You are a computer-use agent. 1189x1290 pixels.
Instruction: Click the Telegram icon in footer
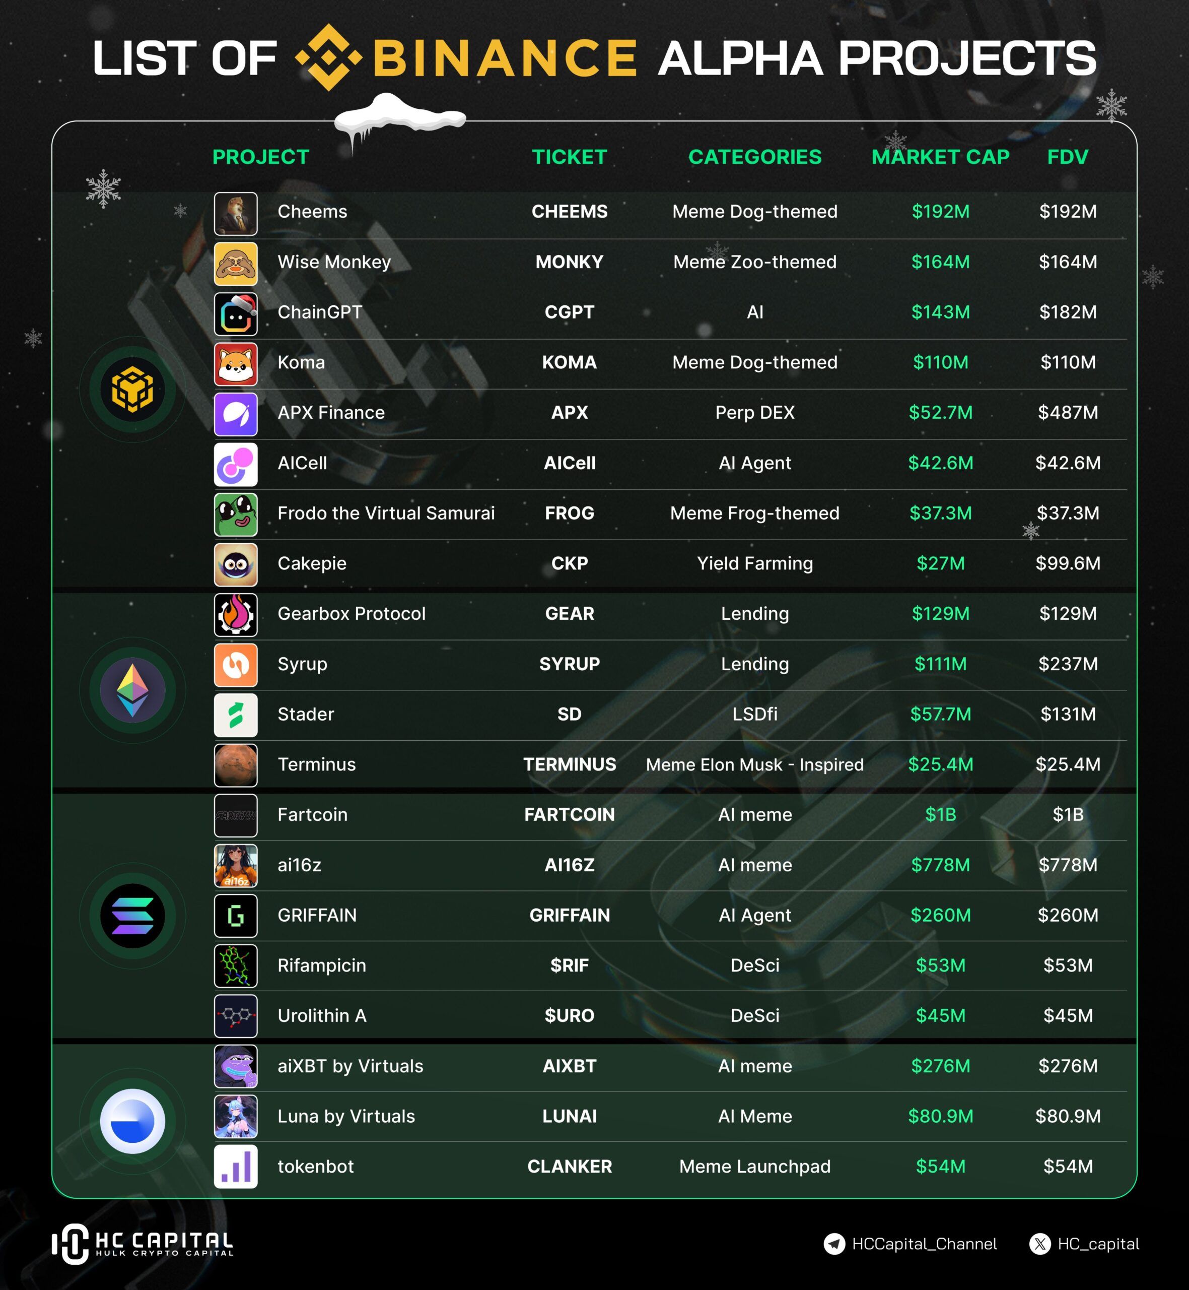click(834, 1244)
